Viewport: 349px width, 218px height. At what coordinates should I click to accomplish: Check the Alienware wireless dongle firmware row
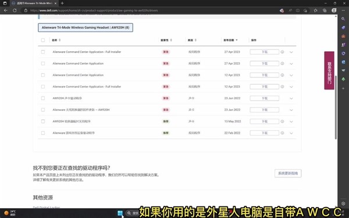point(43,110)
